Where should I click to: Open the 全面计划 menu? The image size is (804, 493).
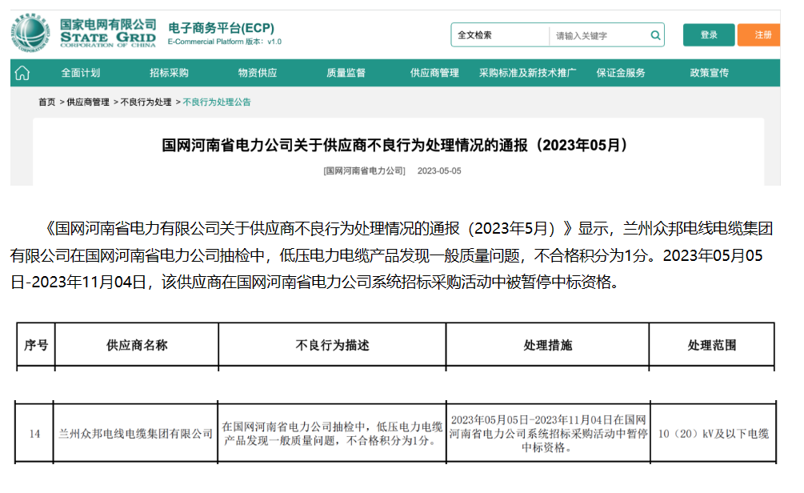pos(81,73)
